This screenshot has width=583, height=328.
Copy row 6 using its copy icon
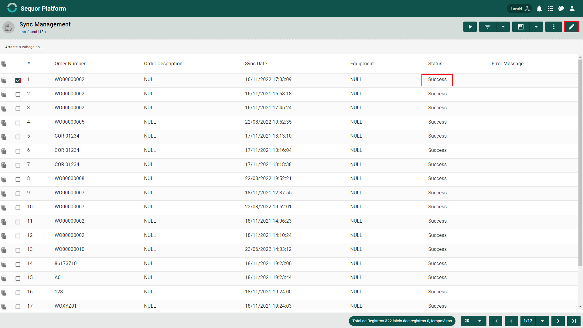pyautogui.click(x=4, y=151)
